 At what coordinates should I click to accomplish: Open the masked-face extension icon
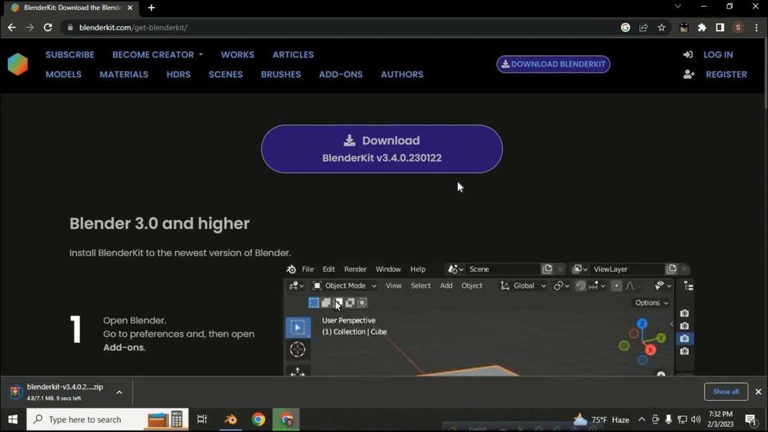pos(683,28)
